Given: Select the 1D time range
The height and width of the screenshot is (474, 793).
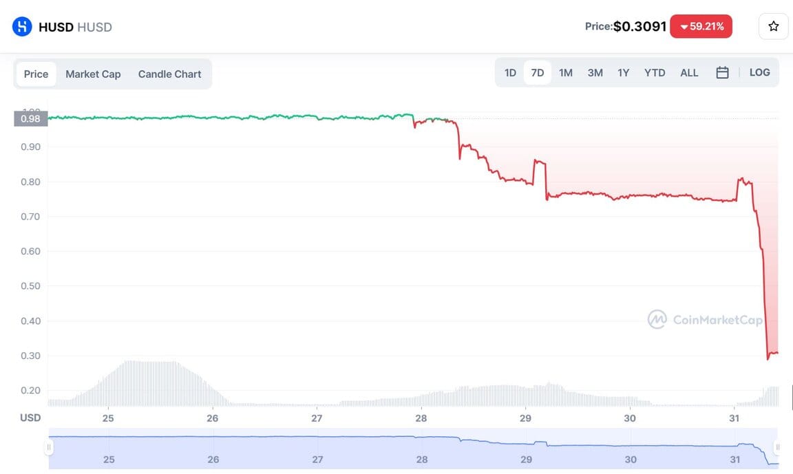Looking at the screenshot, I should click(510, 72).
